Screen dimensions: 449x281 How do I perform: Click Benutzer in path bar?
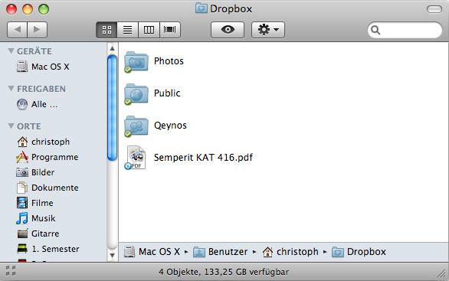(x=221, y=252)
